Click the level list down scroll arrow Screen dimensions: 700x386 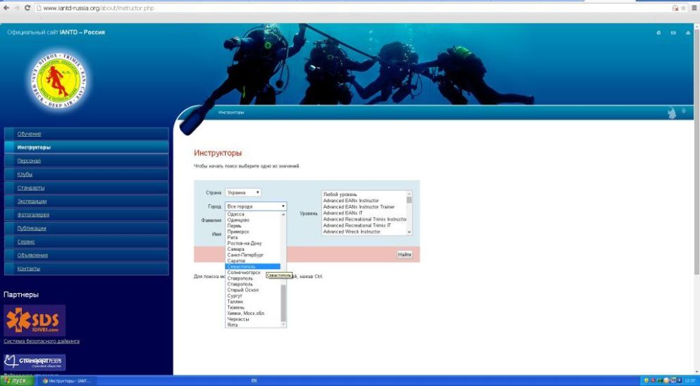[x=410, y=232]
